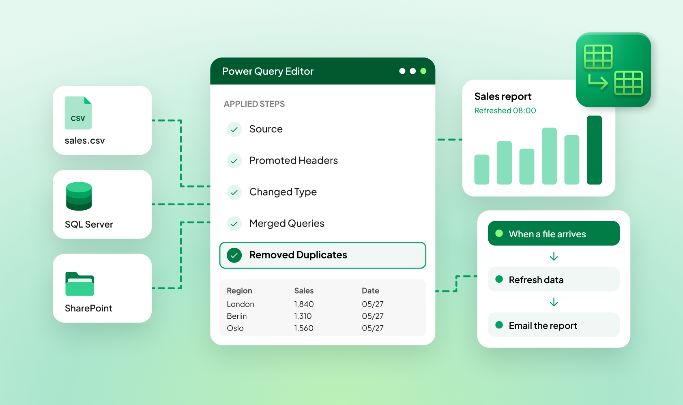Select the Removed Duplicates step

(322, 255)
